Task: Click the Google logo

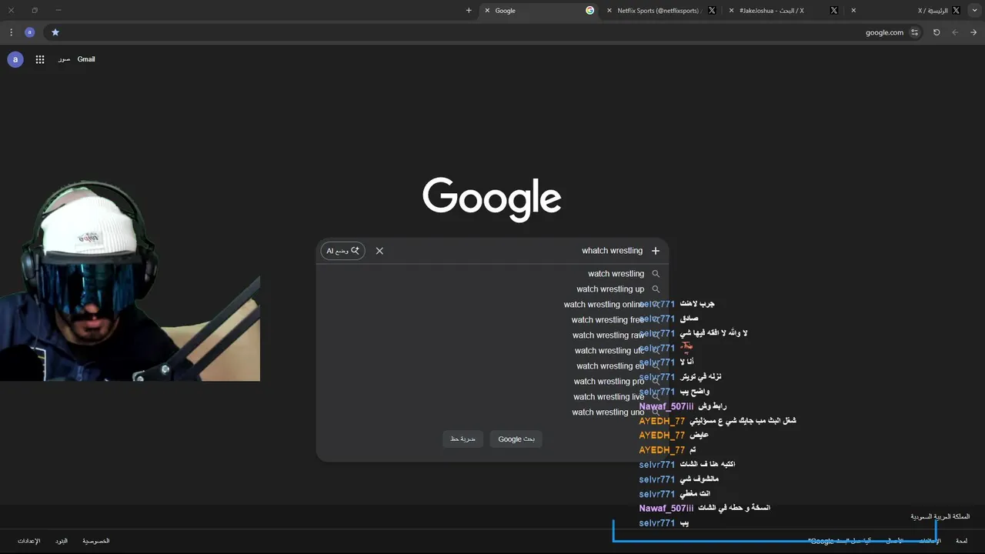Action: click(492, 199)
